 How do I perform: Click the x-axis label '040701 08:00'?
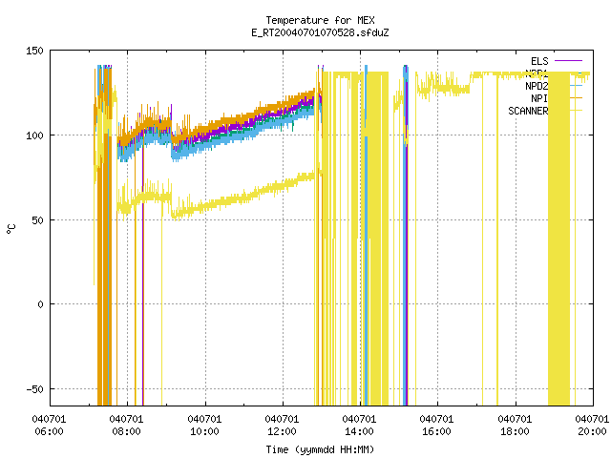pyautogui.click(x=126, y=426)
